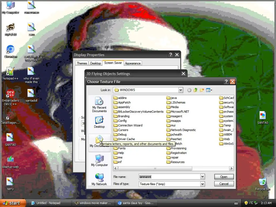Select the My Computer desktop icon
Screen dimensions: 276x207
pos(11,7)
